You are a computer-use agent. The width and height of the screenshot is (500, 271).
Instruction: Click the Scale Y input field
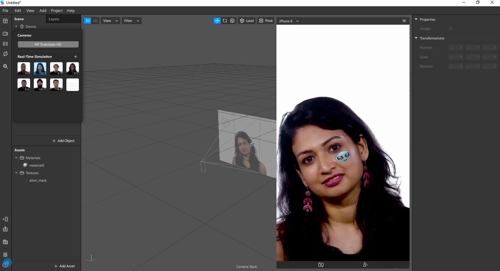(x=473, y=57)
